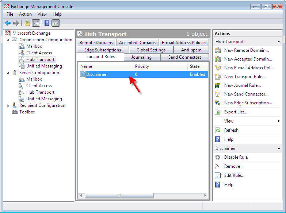This screenshot has height=213, width=286.
Task: Click the New Transport Rule... link
Action: coord(245,77)
